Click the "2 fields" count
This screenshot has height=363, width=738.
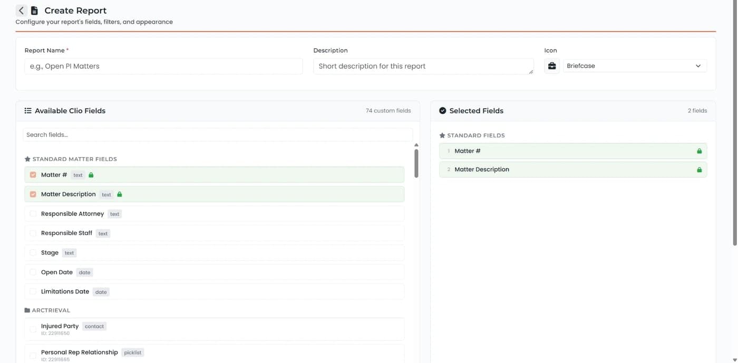tap(697, 111)
